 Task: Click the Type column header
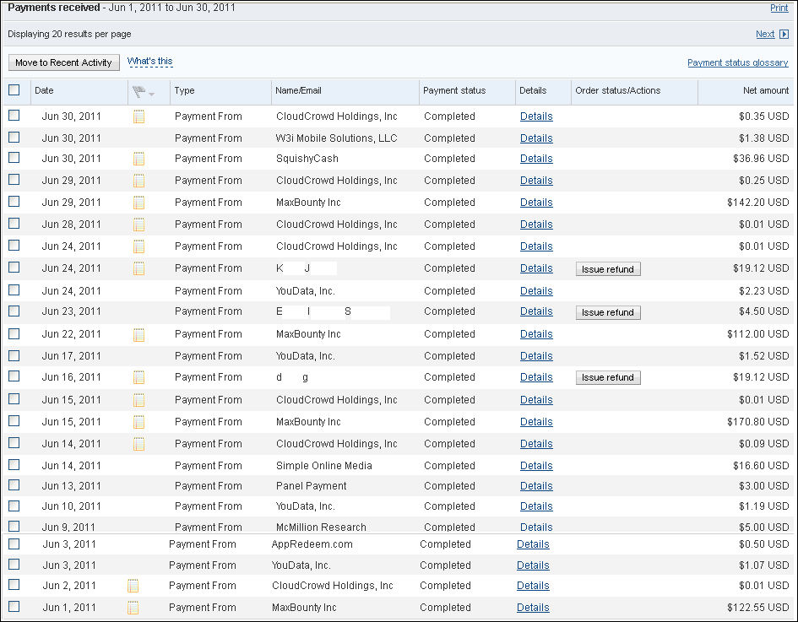point(184,90)
